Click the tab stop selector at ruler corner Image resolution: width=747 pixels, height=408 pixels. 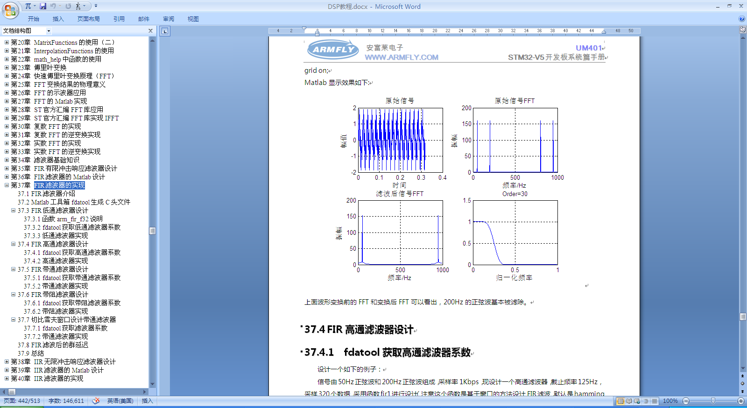165,31
